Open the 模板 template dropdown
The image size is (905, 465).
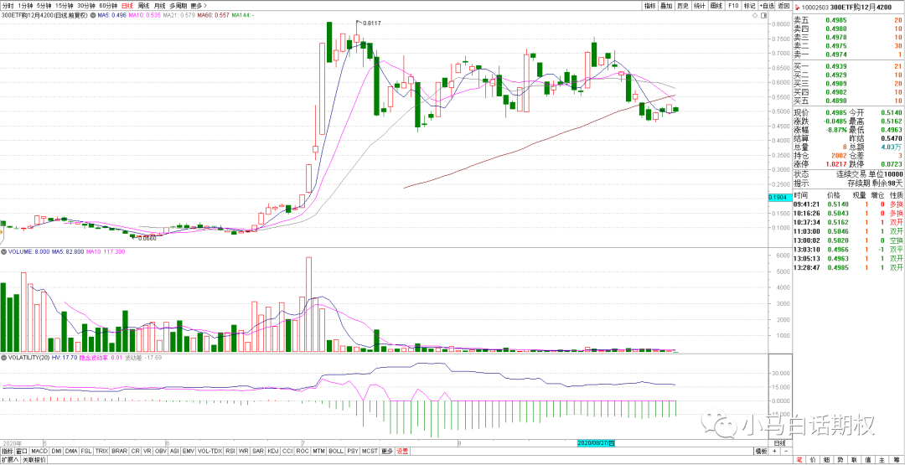click(x=761, y=451)
